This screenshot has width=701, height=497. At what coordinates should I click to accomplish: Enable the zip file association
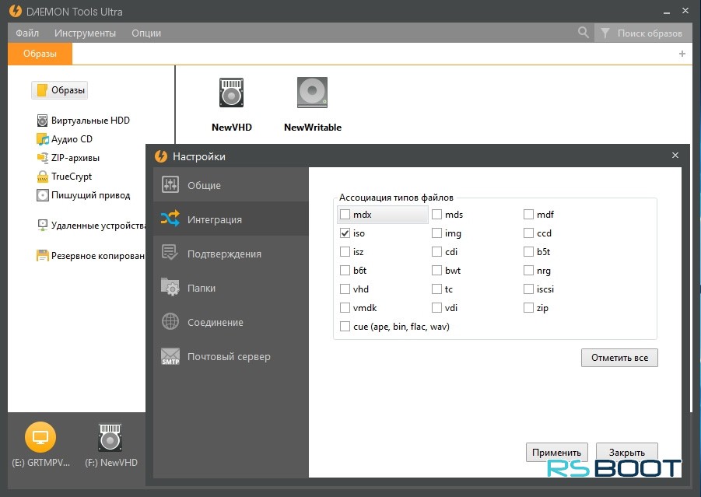tap(528, 307)
